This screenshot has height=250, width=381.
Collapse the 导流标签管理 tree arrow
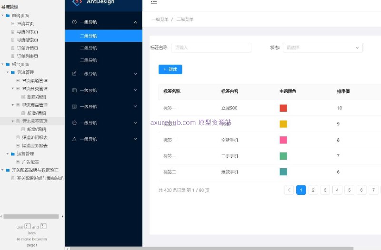click(x=13, y=121)
